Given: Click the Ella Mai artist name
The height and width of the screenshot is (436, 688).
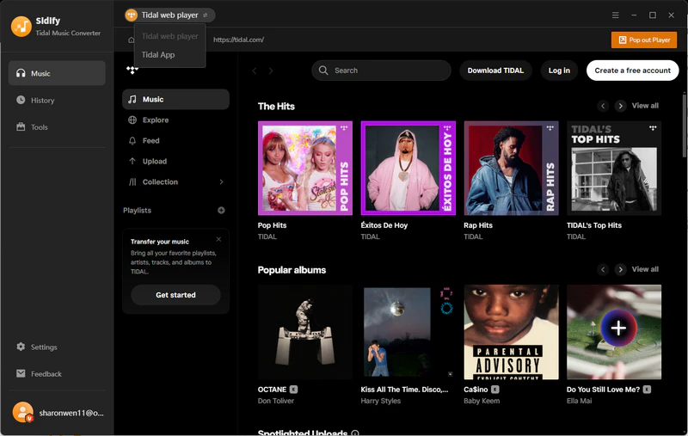Looking at the screenshot, I should 579,401.
